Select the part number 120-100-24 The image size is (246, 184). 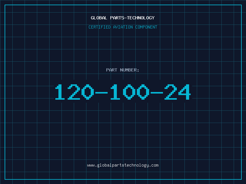coord(123,92)
